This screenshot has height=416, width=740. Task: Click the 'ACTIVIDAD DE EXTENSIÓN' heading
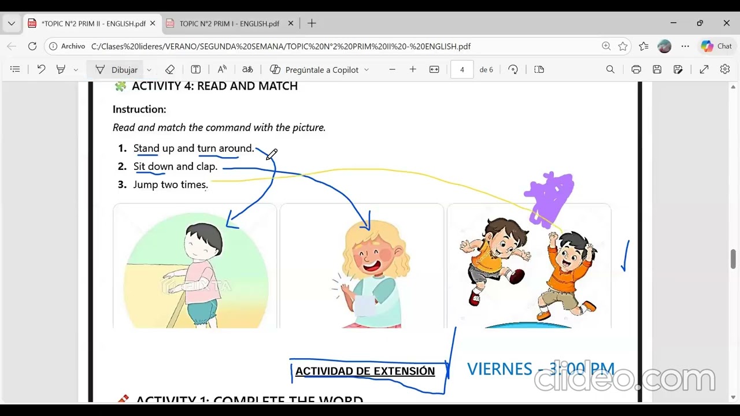(365, 372)
